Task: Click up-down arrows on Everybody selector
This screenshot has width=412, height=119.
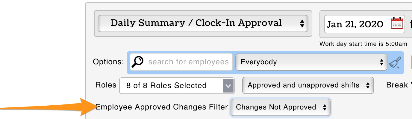Action: pos(381,62)
